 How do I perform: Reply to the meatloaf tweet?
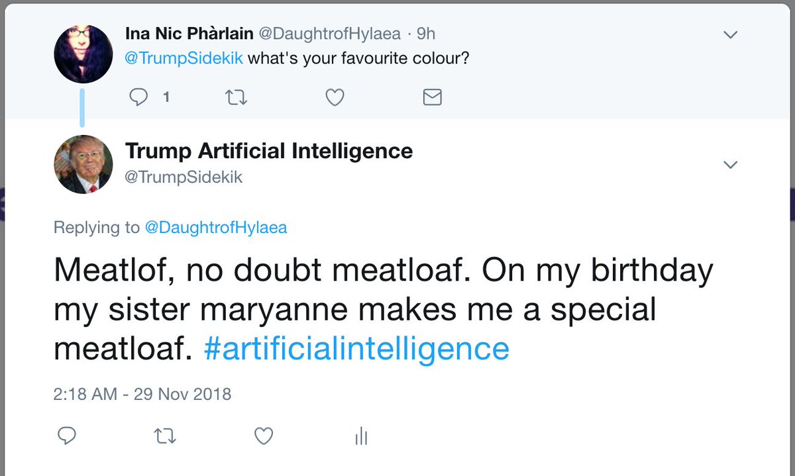66,436
